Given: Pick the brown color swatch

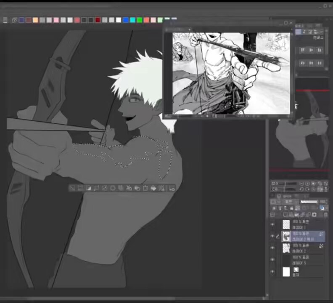Looking at the screenshot, I should pos(29,20).
